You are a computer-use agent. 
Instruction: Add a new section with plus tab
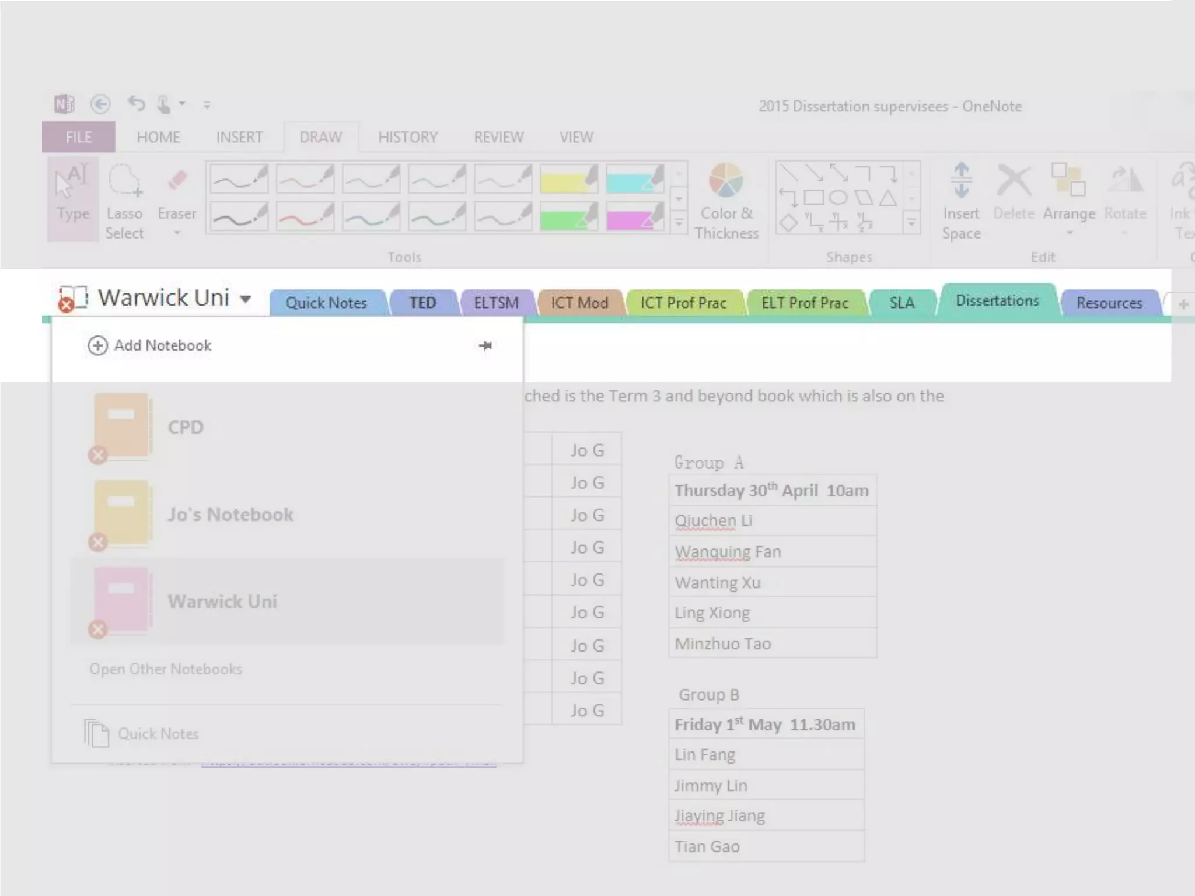pyautogui.click(x=1183, y=304)
